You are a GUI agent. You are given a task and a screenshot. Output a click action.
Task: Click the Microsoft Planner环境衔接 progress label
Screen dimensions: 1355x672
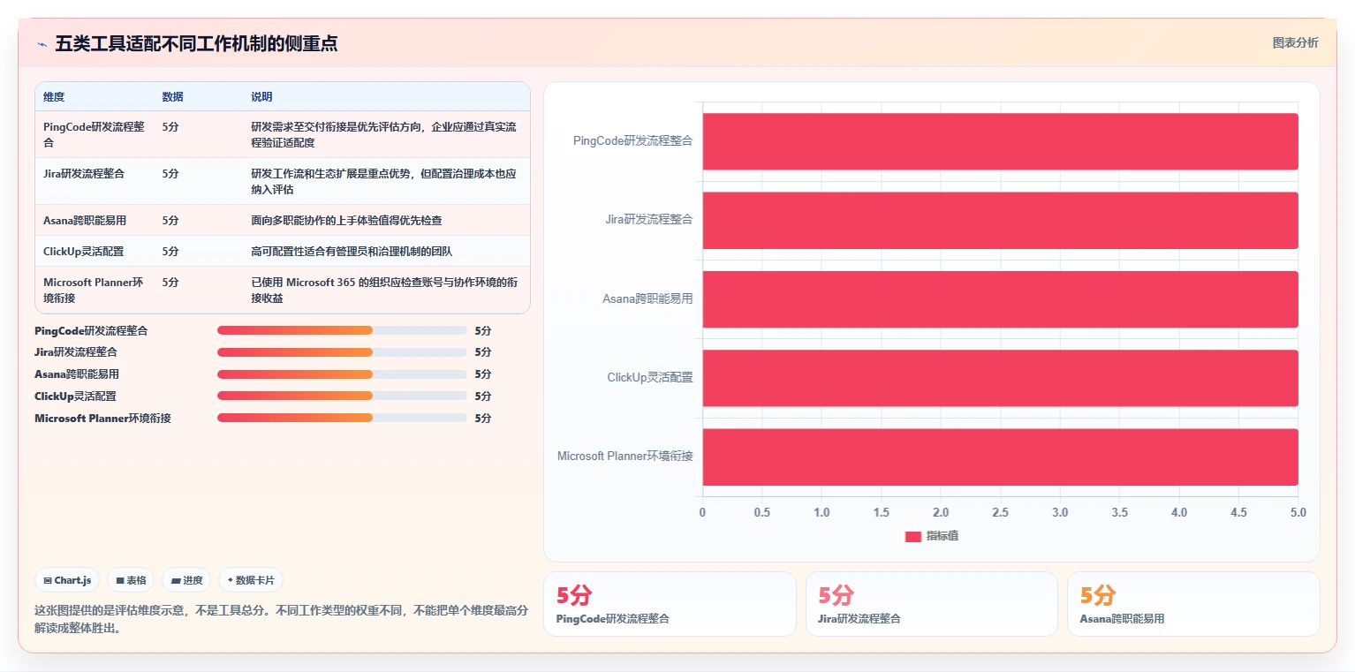102,419
